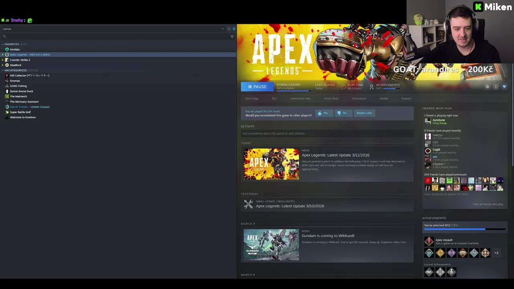Viewport: 514px width, 289px height.
Task: Click The Mortuary Assistant icon
Action: (7, 102)
